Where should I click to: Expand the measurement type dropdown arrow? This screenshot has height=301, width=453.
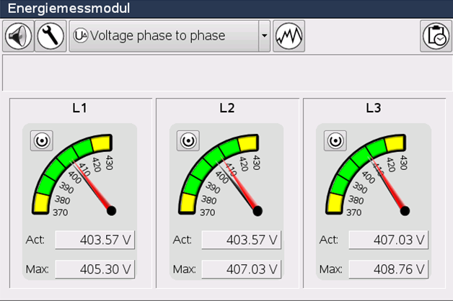pos(264,36)
